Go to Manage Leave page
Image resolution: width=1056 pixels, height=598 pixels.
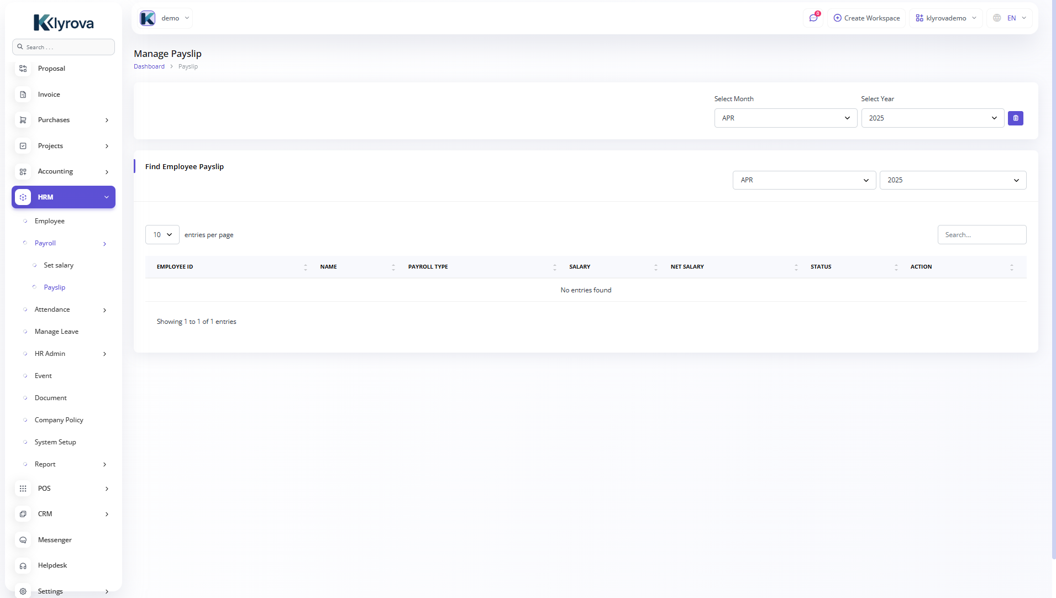coord(56,332)
